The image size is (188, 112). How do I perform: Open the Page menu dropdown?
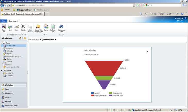[163, 14]
